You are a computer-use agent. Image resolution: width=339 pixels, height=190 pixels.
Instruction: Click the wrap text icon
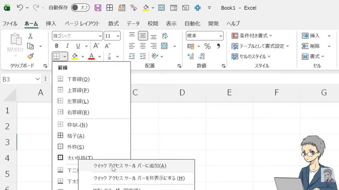165,36
